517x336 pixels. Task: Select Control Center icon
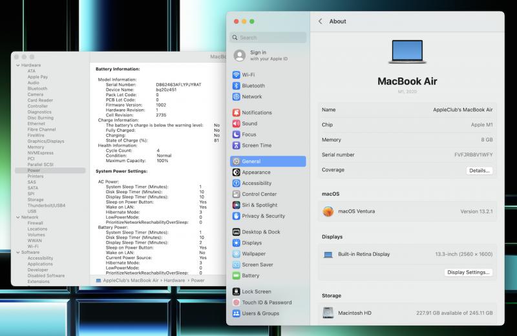236,194
